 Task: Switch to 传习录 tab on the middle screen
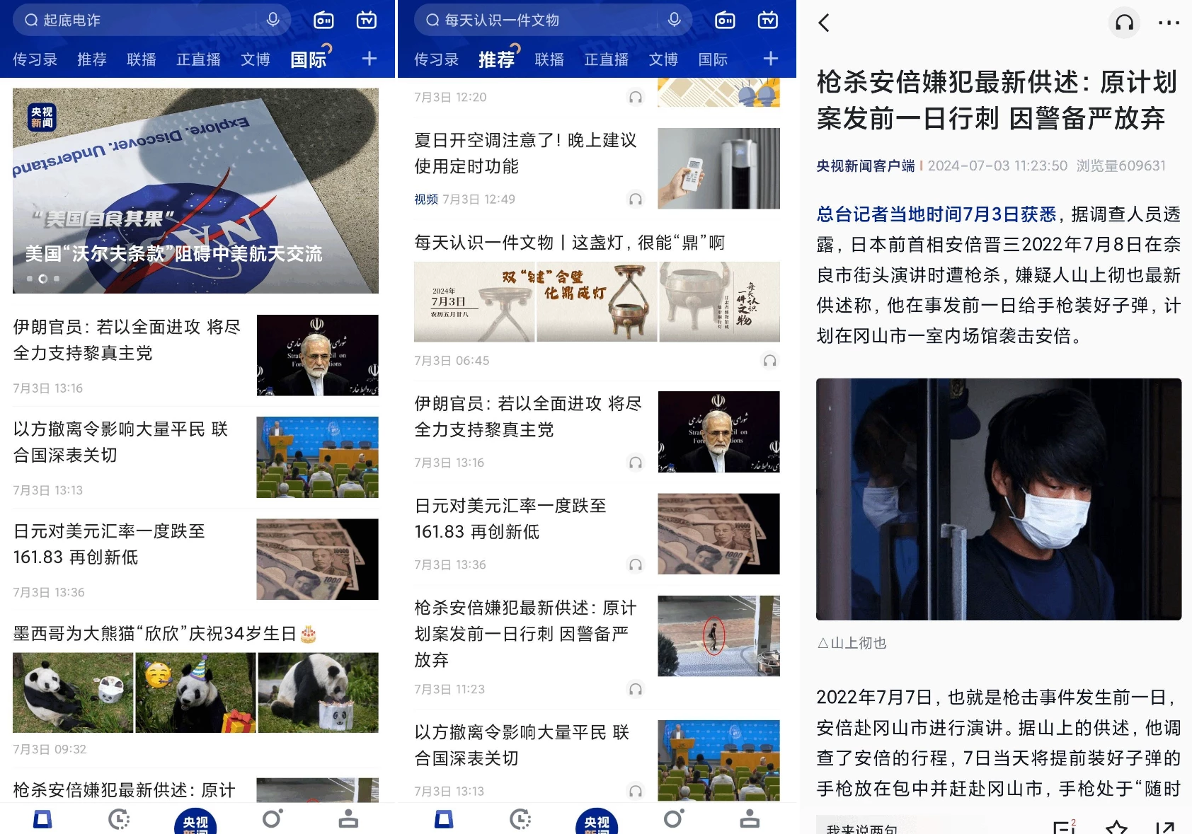point(436,59)
